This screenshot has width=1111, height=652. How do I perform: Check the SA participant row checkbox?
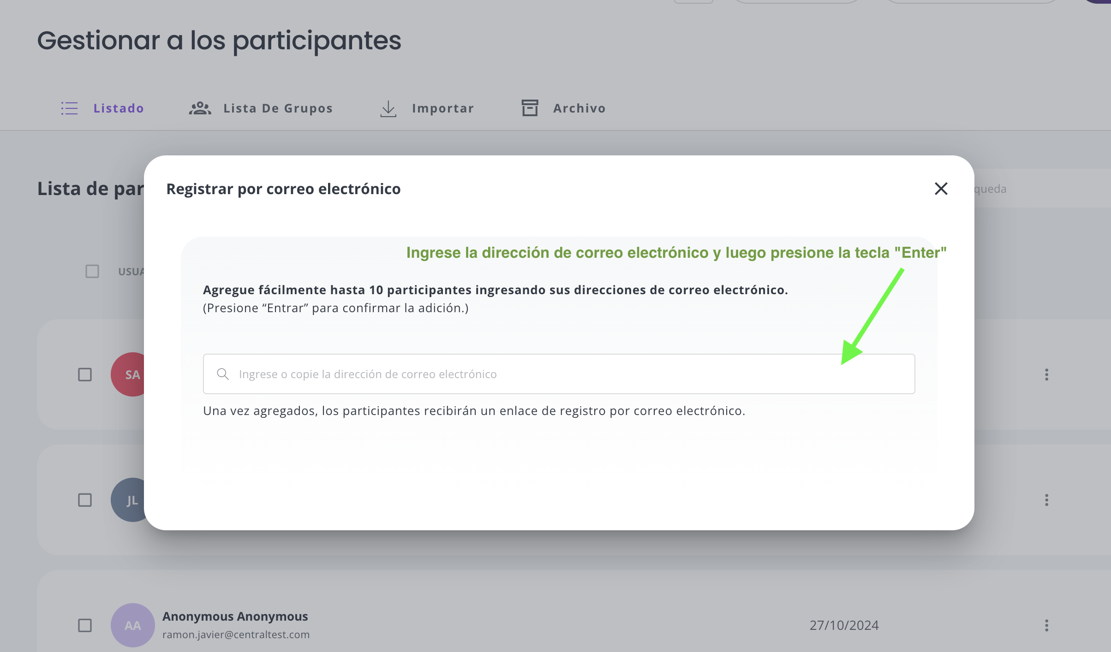point(85,374)
